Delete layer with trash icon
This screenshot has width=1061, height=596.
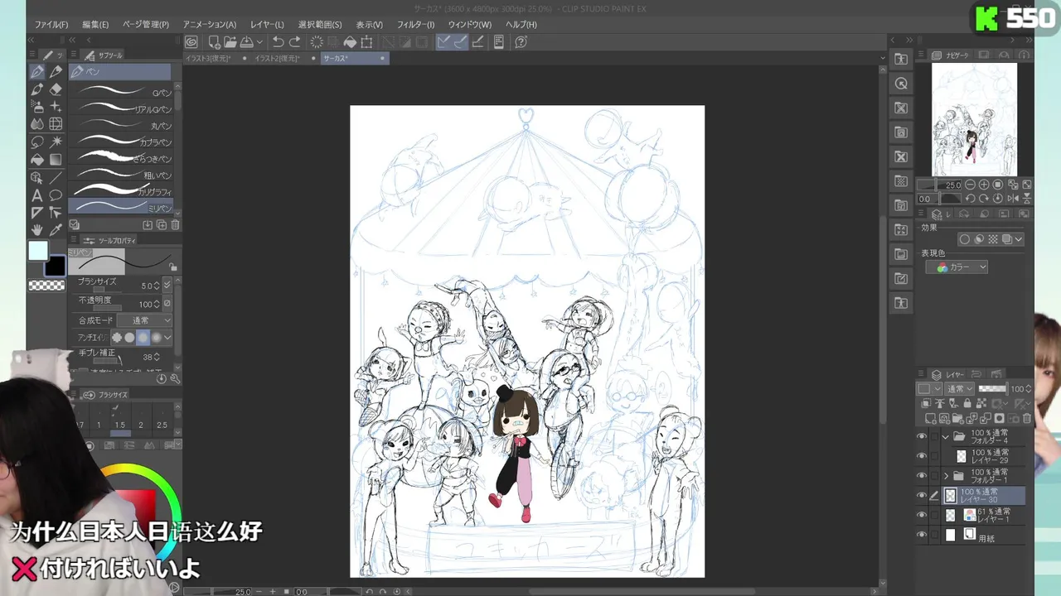1026,418
